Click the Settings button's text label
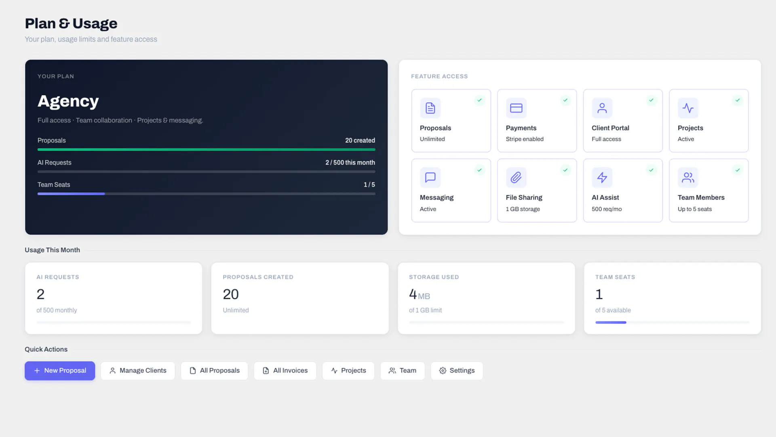The image size is (776, 437). (462, 371)
